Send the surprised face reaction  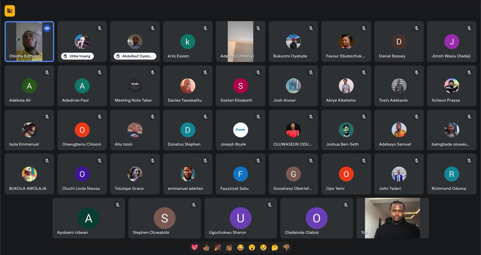(x=252, y=247)
